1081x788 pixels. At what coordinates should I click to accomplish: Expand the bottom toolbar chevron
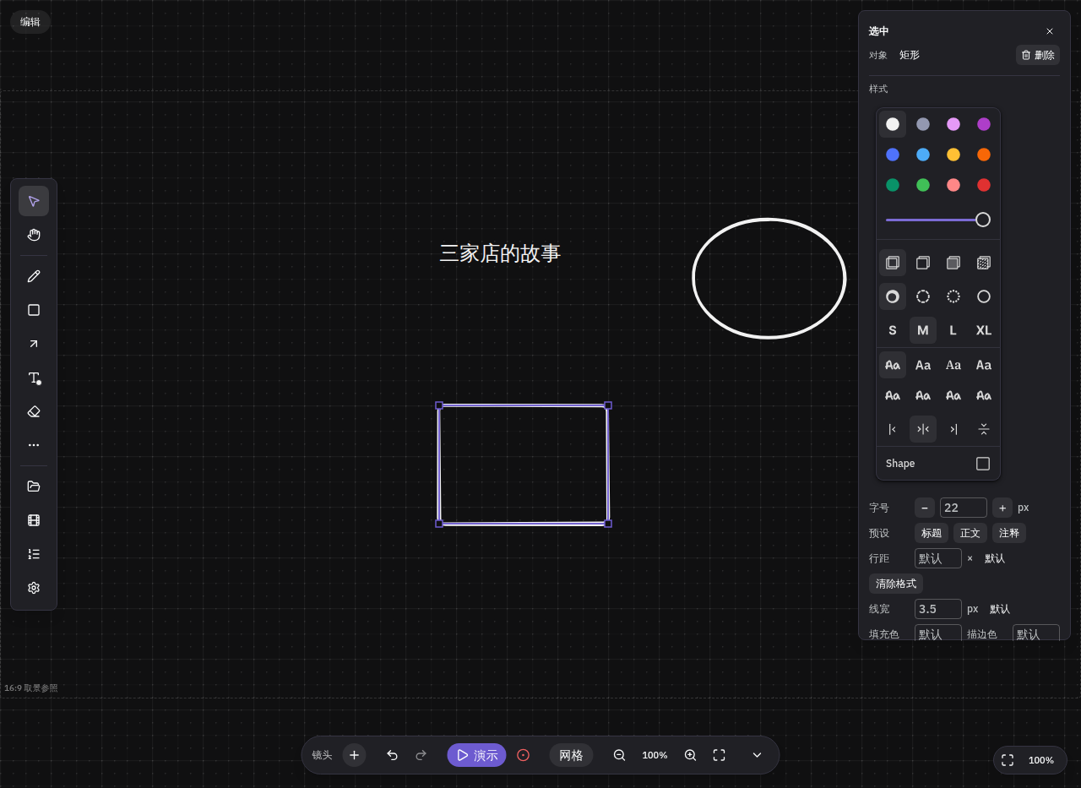pyautogui.click(x=757, y=755)
